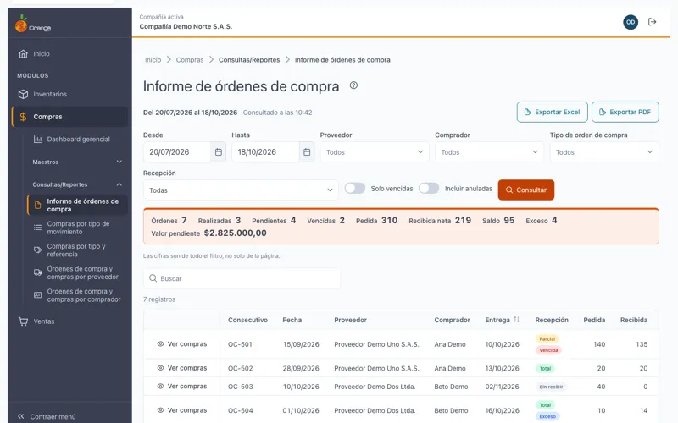Click the Entrega column sort icon
The height and width of the screenshot is (423, 678).
(516, 320)
